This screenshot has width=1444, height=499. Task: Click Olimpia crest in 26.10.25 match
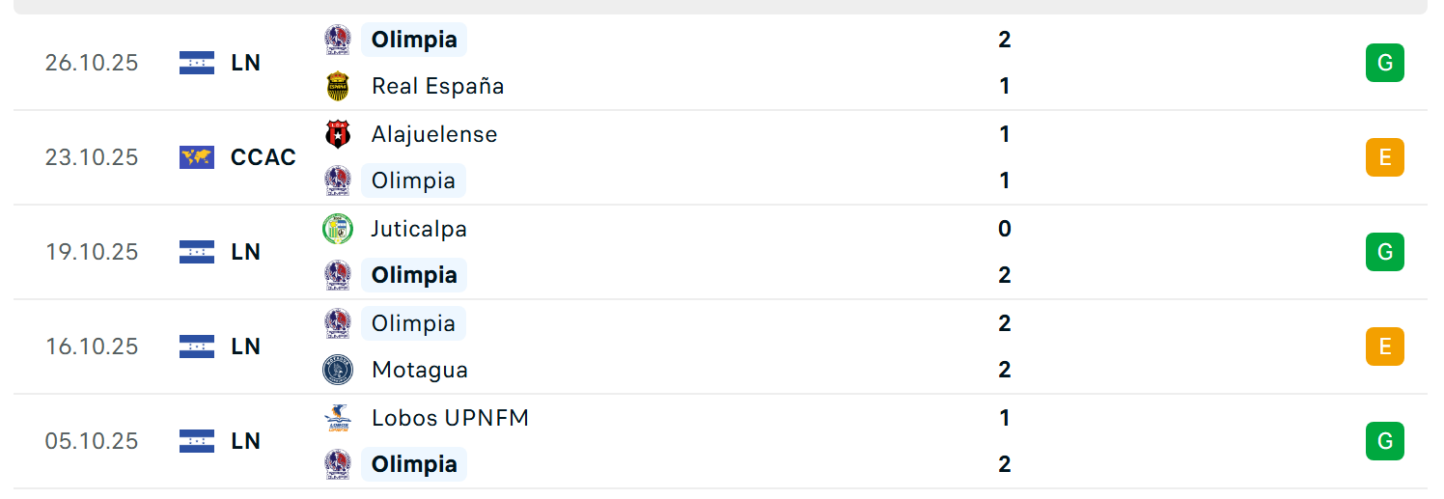[x=337, y=40]
